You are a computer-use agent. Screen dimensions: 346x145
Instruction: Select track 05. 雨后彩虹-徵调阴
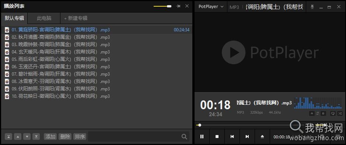[x=97, y=59]
